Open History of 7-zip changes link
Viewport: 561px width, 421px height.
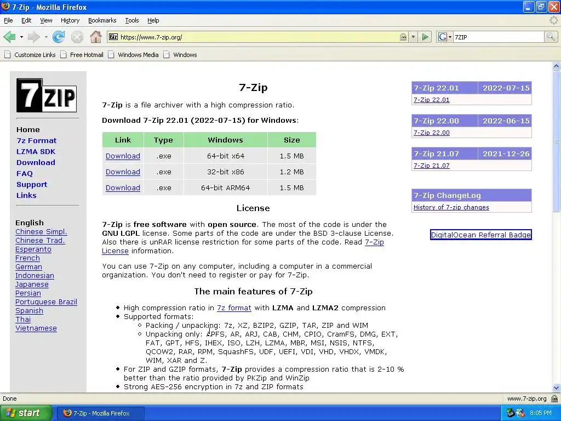[x=451, y=207]
